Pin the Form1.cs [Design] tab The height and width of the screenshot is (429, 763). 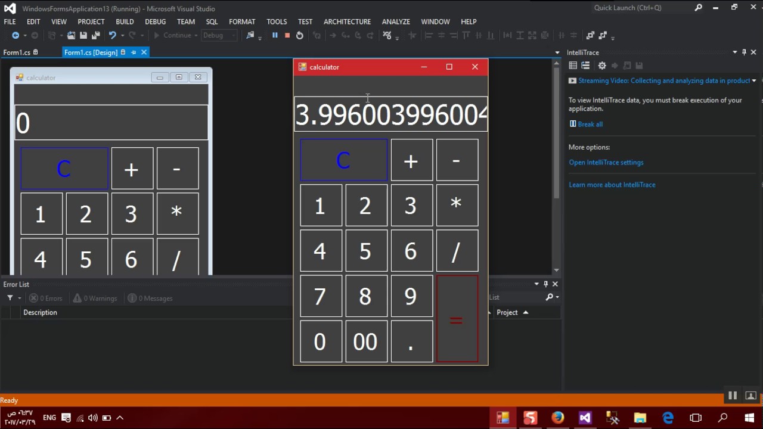[x=134, y=52]
